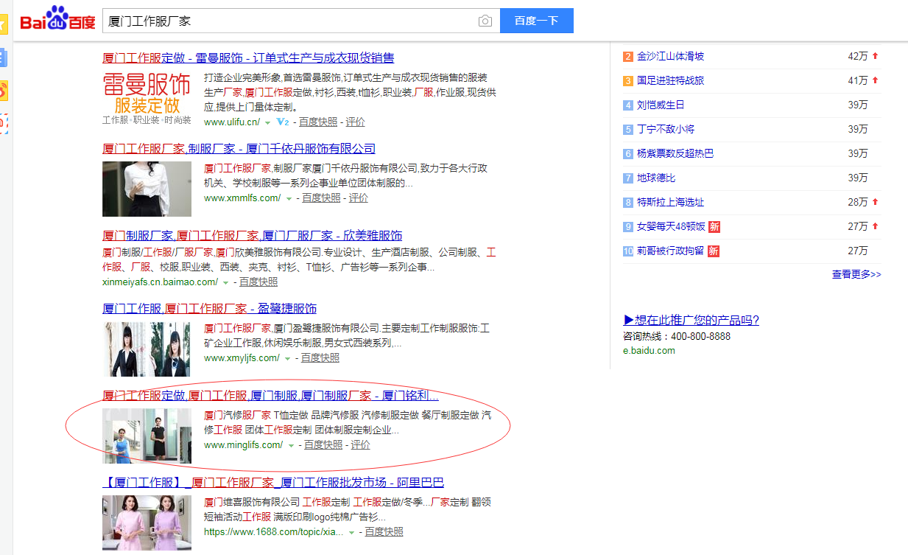Click 评价 next to www.minglifs.com
Viewport: 908px width, 555px height.
point(360,445)
